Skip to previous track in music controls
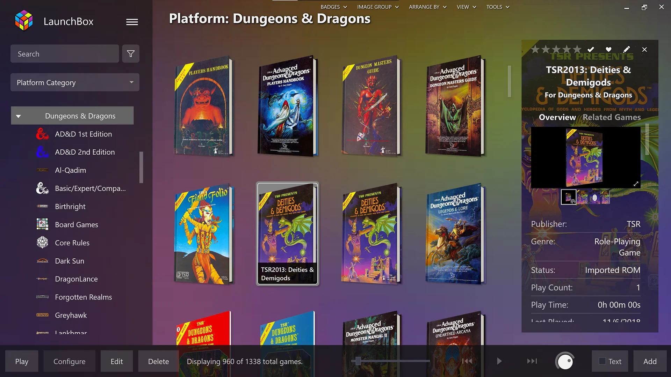Screen dimensions: 671x377 tap(467, 361)
